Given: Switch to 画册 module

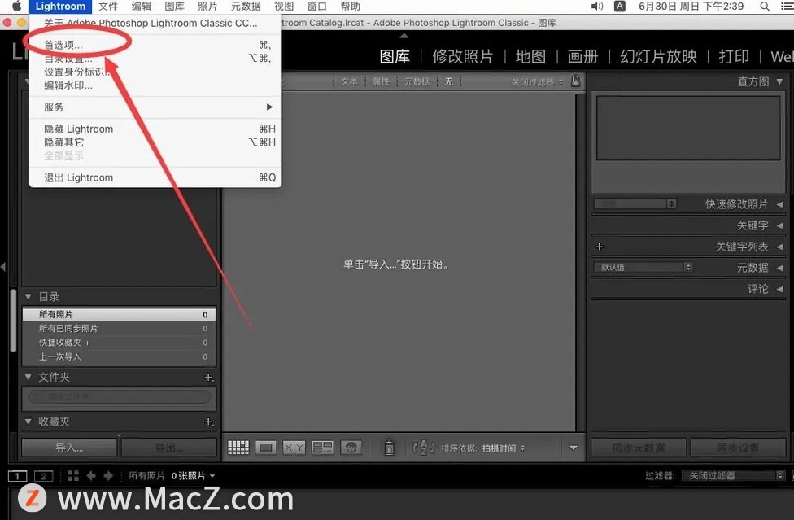Looking at the screenshot, I should [582, 56].
